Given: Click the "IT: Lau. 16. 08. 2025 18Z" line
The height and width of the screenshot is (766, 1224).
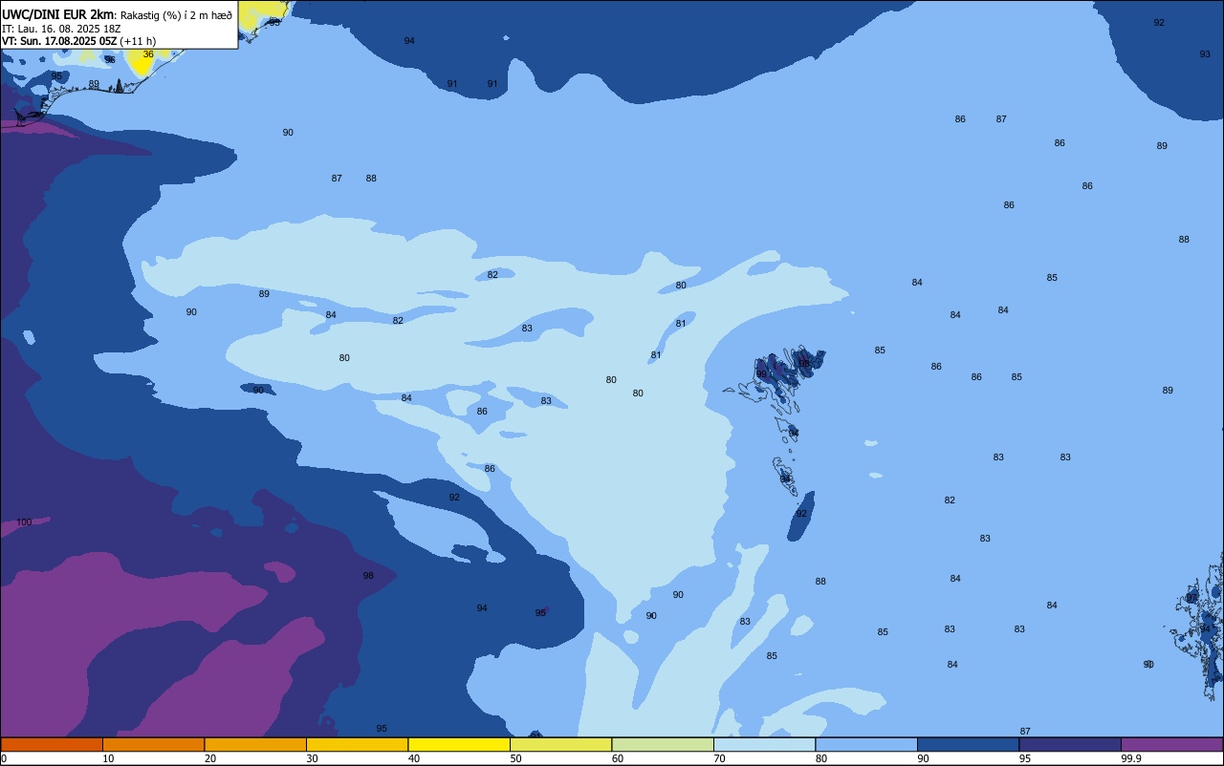Looking at the screenshot, I should click(61, 29).
